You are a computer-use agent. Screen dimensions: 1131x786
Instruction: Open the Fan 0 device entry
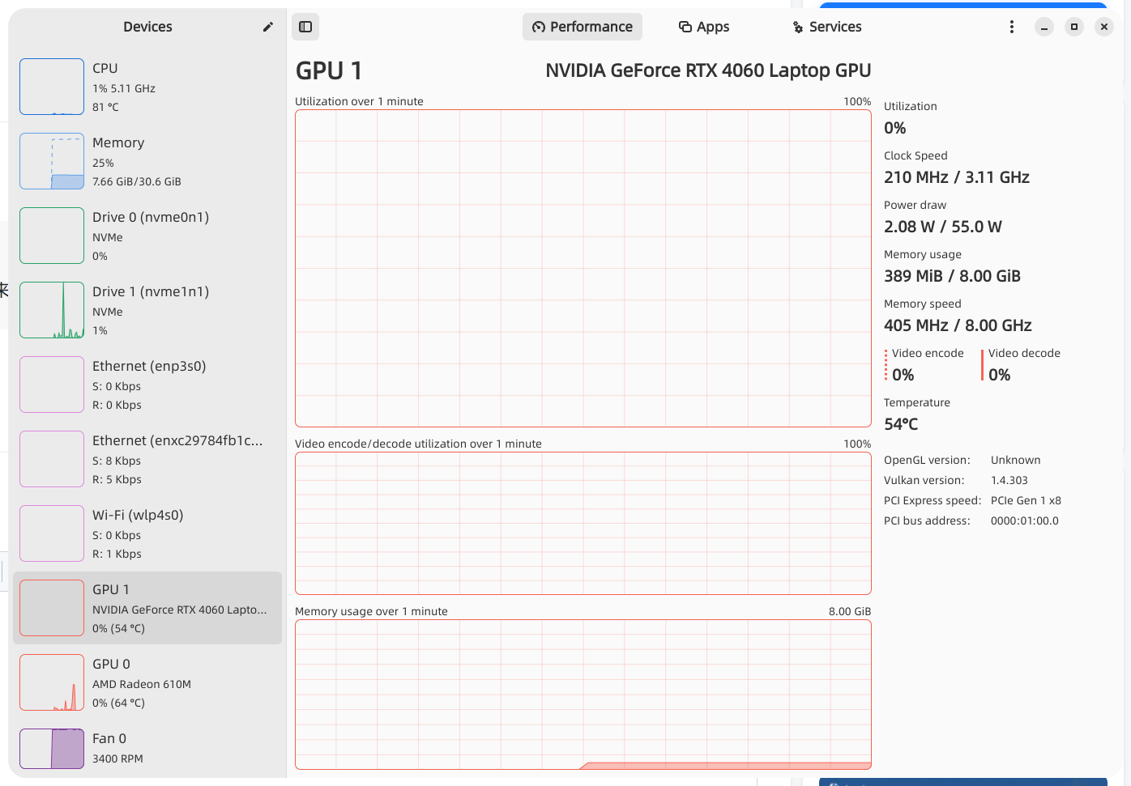tap(147, 749)
